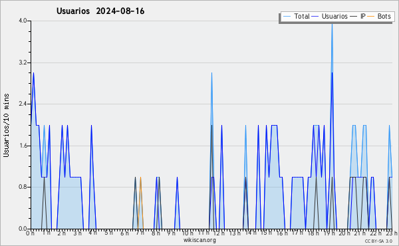Click the 4.0 y-axis value
Image resolution: width=399 pixels, height=246 pixels.
(23, 21)
